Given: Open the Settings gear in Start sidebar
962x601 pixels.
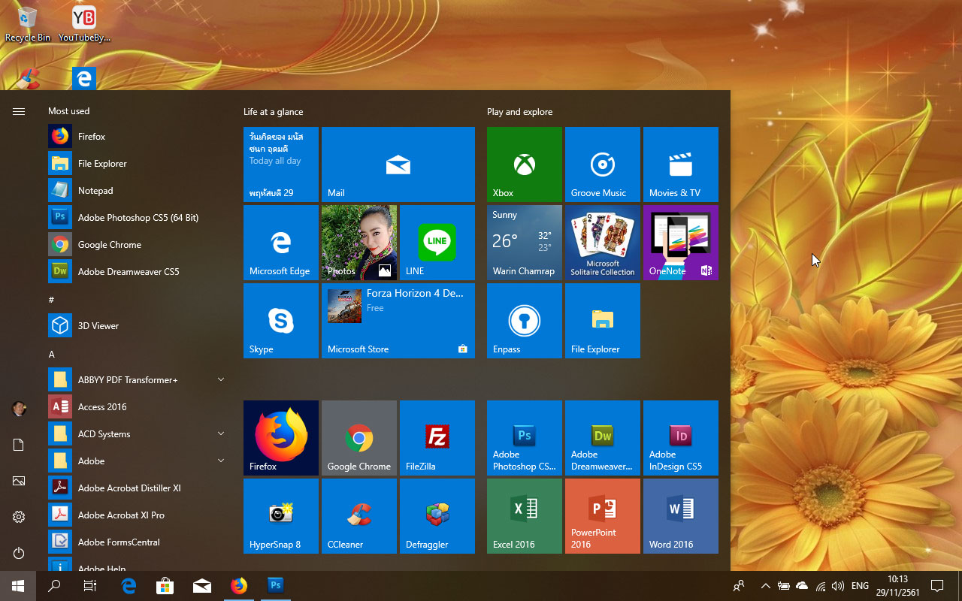Looking at the screenshot, I should [x=18, y=517].
